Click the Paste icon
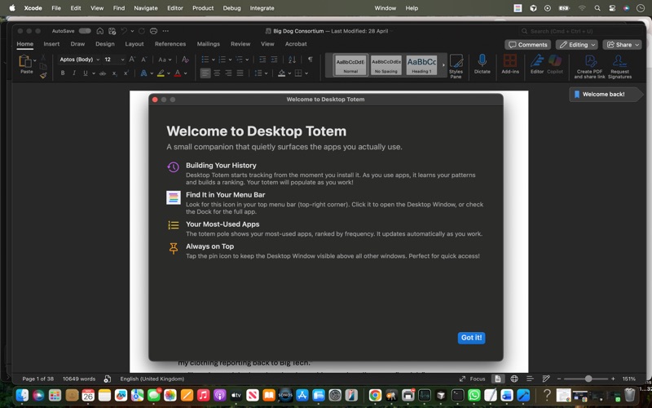652x408 pixels. pyautogui.click(x=25, y=61)
